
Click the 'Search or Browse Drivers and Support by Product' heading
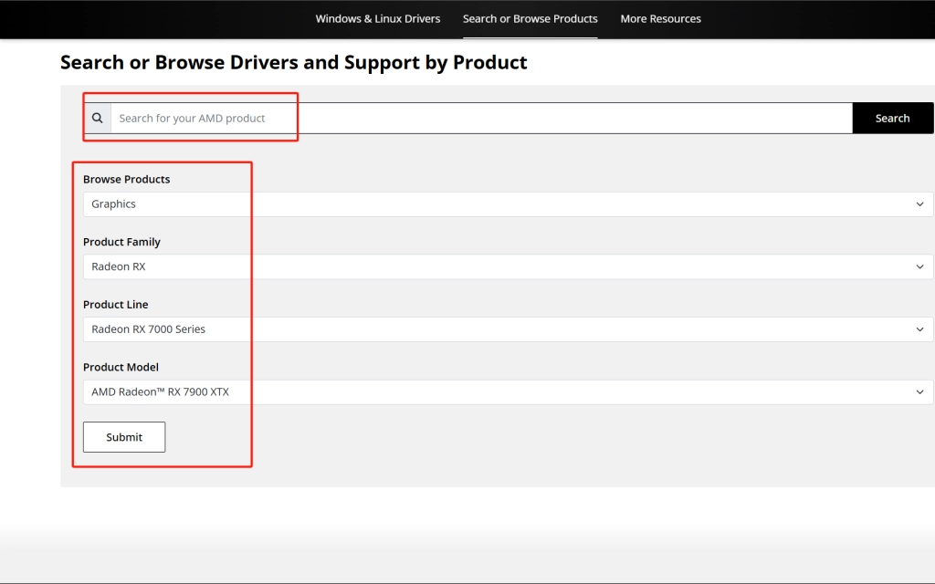[x=293, y=63]
